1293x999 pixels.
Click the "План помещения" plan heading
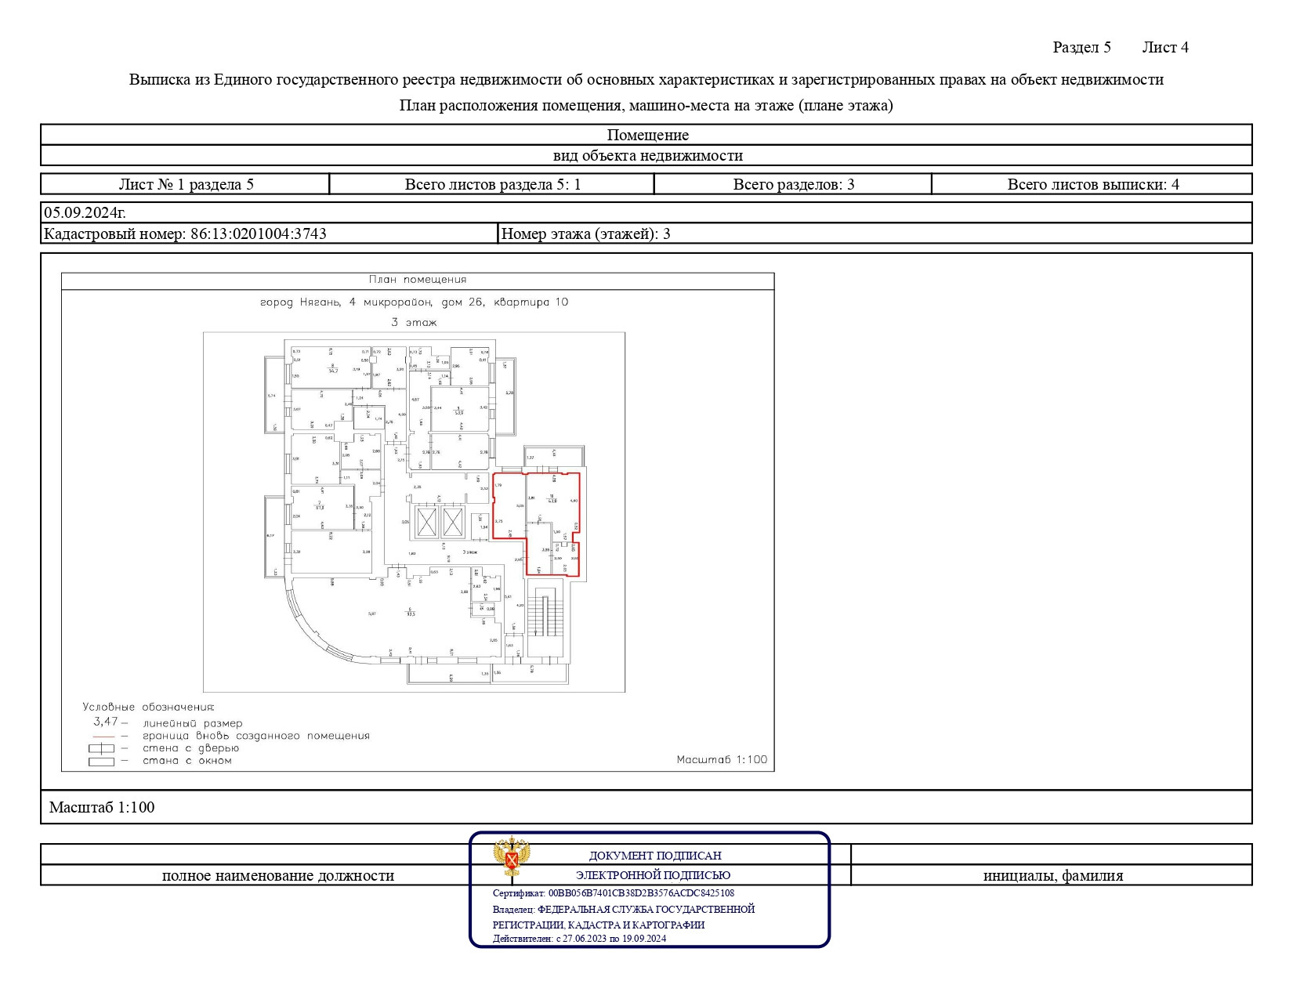[418, 280]
